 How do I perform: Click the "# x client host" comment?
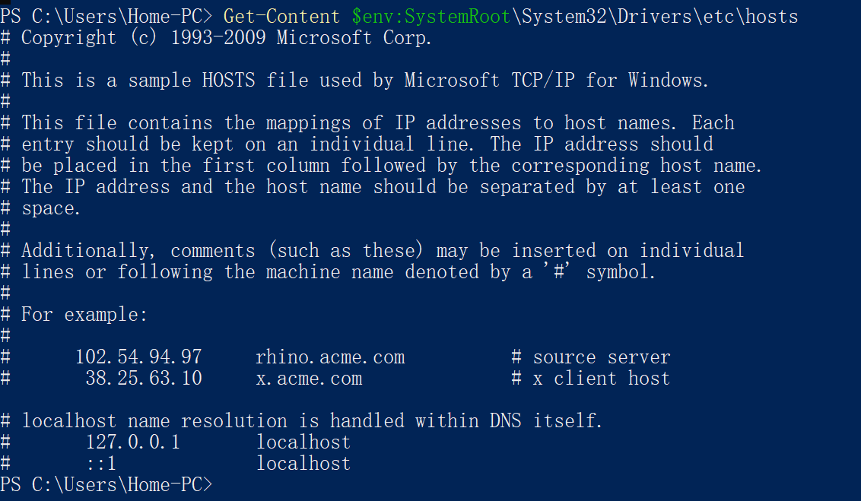pos(591,378)
